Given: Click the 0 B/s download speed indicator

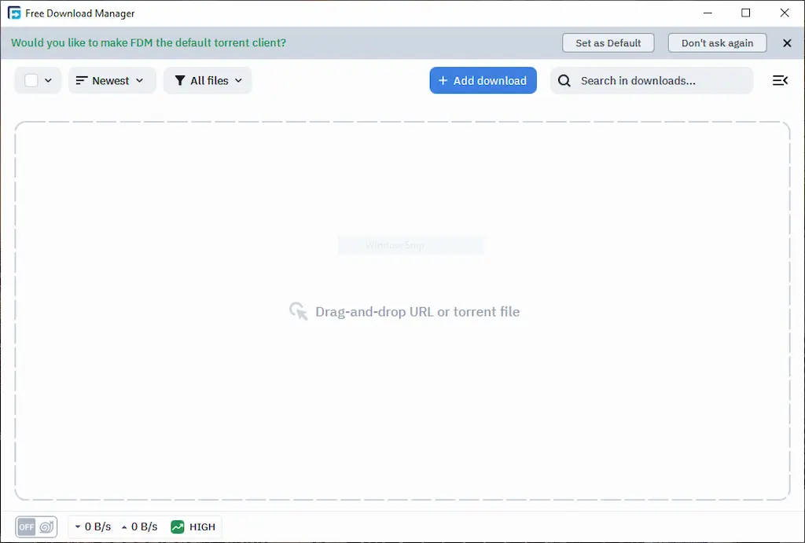Looking at the screenshot, I should tap(93, 526).
